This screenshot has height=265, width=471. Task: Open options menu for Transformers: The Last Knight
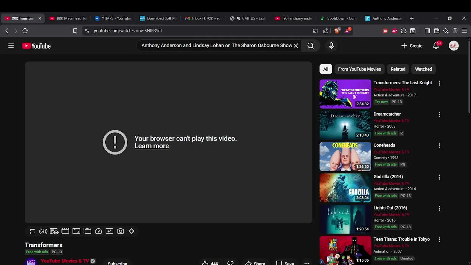coord(439,83)
